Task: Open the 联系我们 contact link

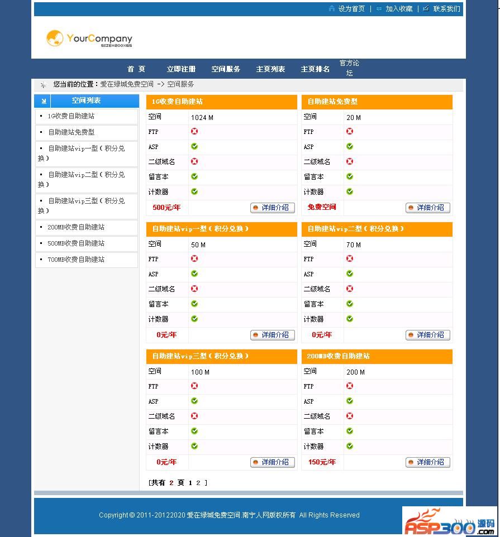Action: click(446, 9)
